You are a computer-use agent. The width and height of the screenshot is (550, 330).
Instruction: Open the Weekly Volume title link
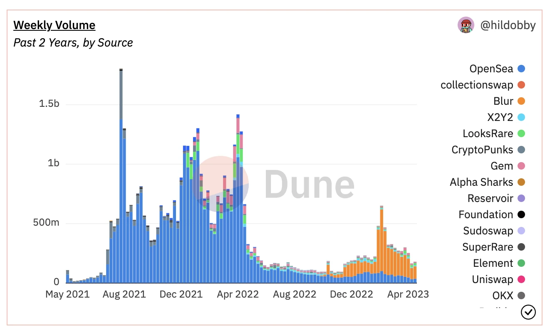coord(55,25)
